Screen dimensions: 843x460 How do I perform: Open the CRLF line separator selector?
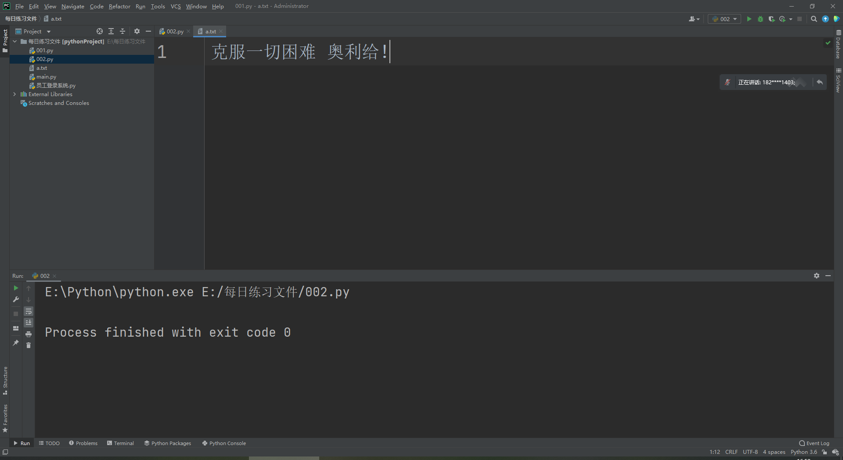(x=731, y=452)
